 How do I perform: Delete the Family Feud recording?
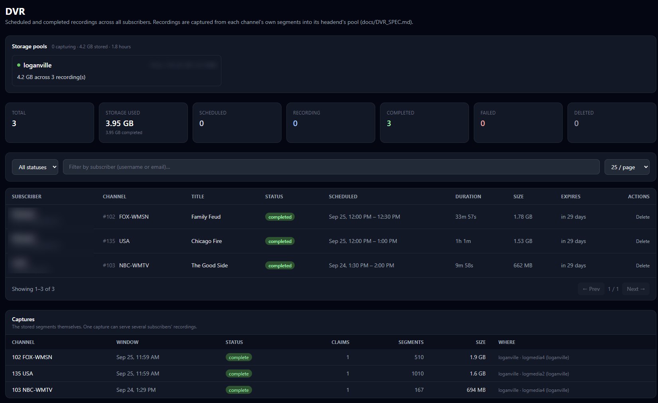point(642,217)
